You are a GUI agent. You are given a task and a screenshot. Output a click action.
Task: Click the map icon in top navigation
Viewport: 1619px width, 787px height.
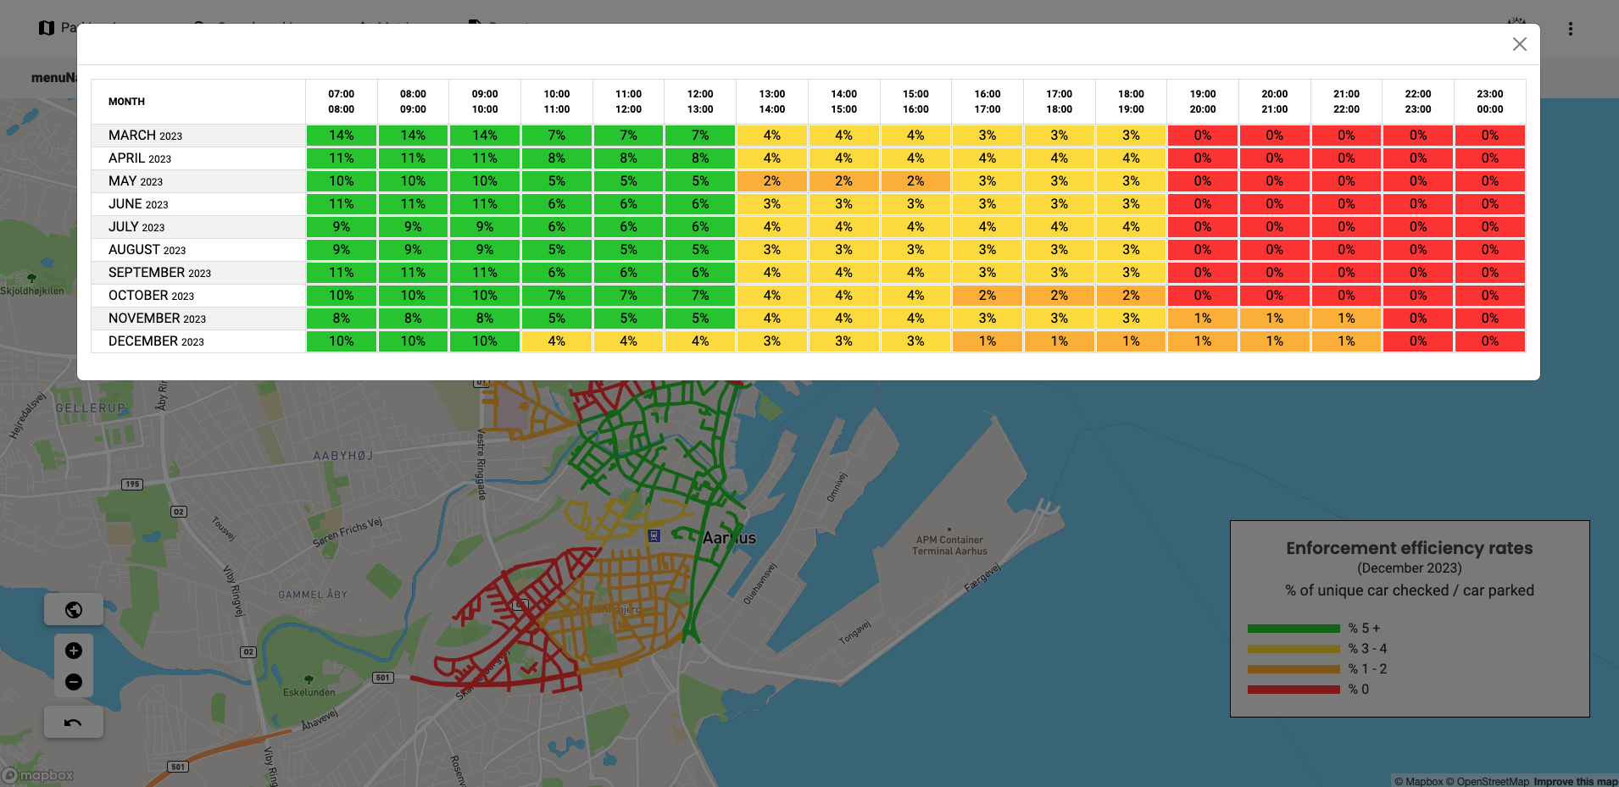pos(47,28)
